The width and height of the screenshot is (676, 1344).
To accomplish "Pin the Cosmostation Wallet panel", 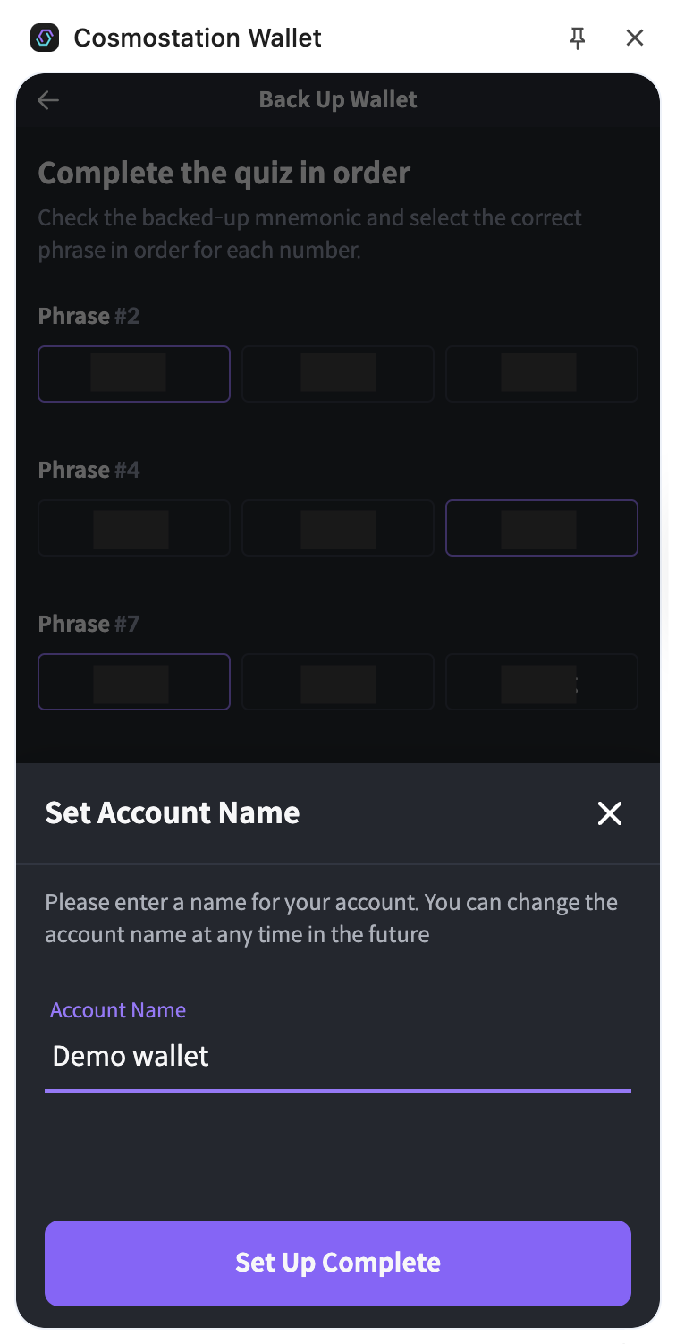I will click(578, 38).
